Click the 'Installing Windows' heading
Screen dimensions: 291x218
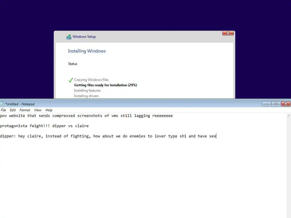click(x=87, y=51)
